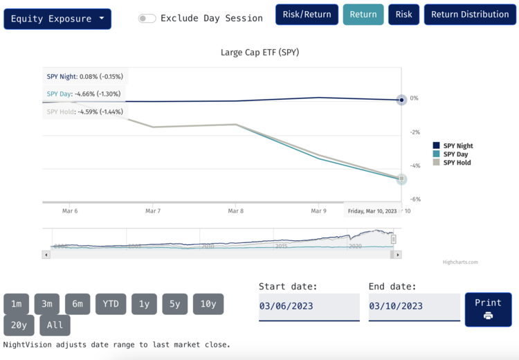Image resolution: width=519 pixels, height=360 pixels.
Task: Choose the YTD date range
Action: pos(111,304)
